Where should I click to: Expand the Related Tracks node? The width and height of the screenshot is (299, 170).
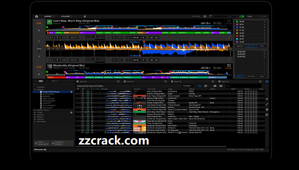click(x=35, y=110)
